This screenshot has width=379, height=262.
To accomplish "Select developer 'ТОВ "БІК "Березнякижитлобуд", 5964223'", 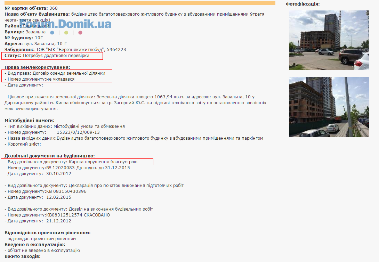I will coord(81,50).
